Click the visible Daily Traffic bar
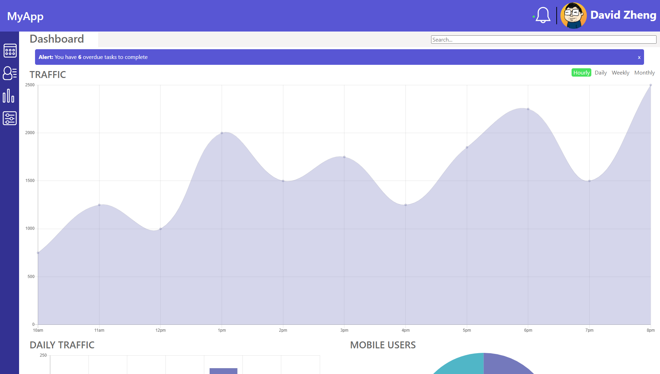Screen dimensions: 660x374 (x=223, y=371)
